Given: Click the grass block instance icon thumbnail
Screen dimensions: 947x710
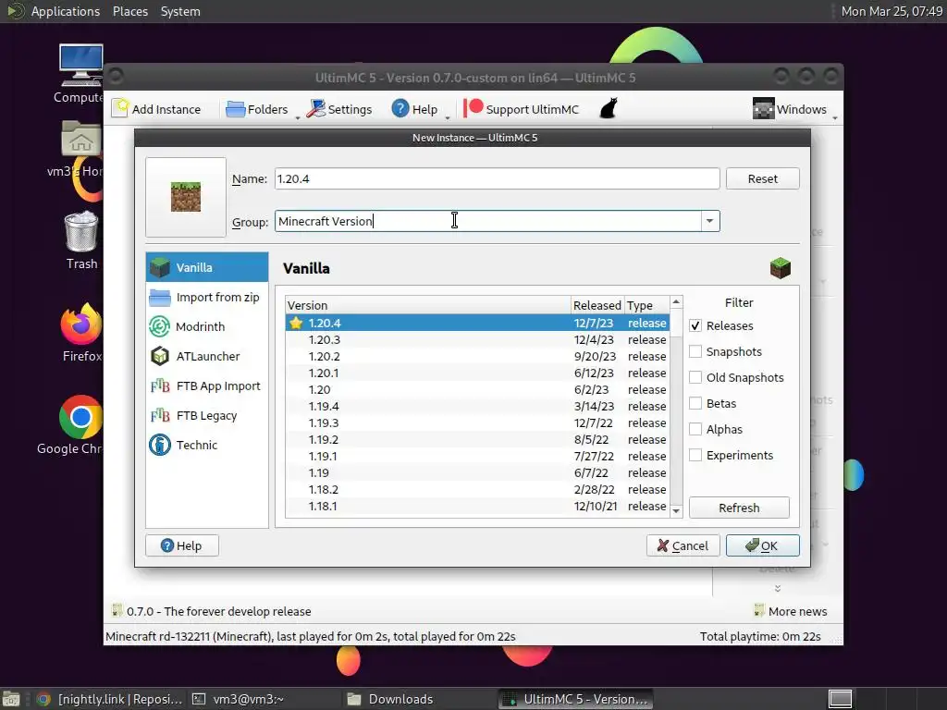Looking at the screenshot, I should tap(186, 197).
